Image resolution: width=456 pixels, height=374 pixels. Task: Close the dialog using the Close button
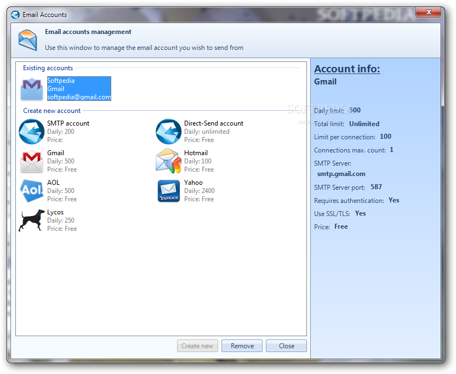pos(287,346)
